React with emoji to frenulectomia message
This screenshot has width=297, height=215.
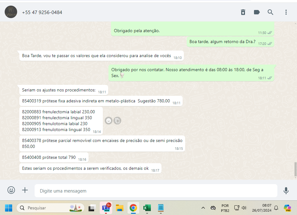coord(108,120)
